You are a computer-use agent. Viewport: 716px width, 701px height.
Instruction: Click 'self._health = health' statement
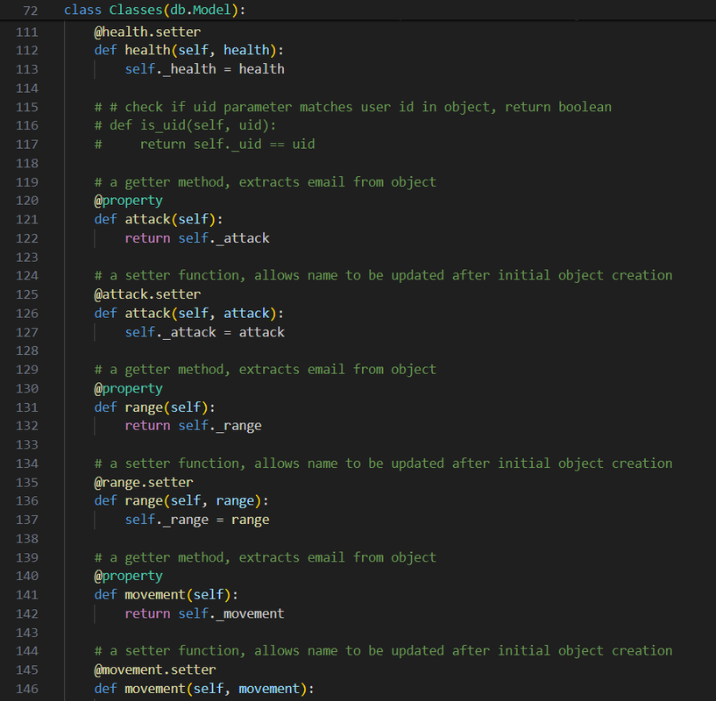204,69
